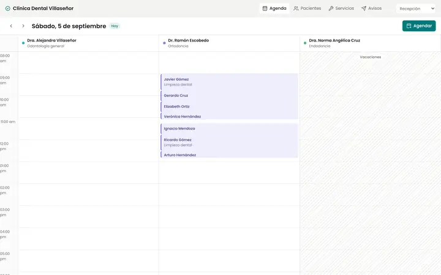Click the Clínica Dental Villaseñor logo icon
441x275 pixels.
(x=7, y=9)
